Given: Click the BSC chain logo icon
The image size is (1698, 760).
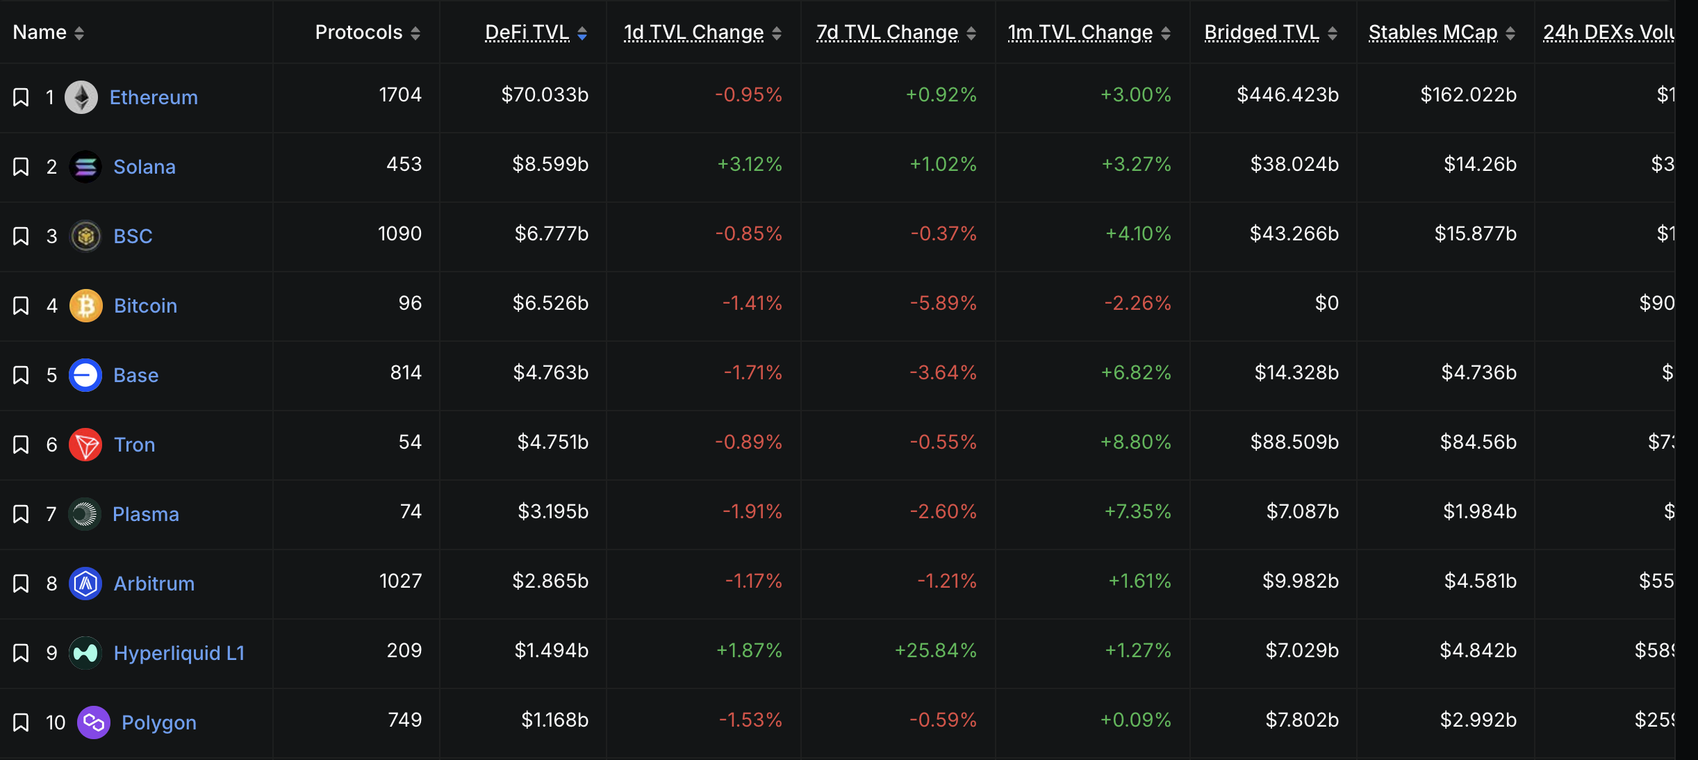Looking at the screenshot, I should click(x=85, y=236).
